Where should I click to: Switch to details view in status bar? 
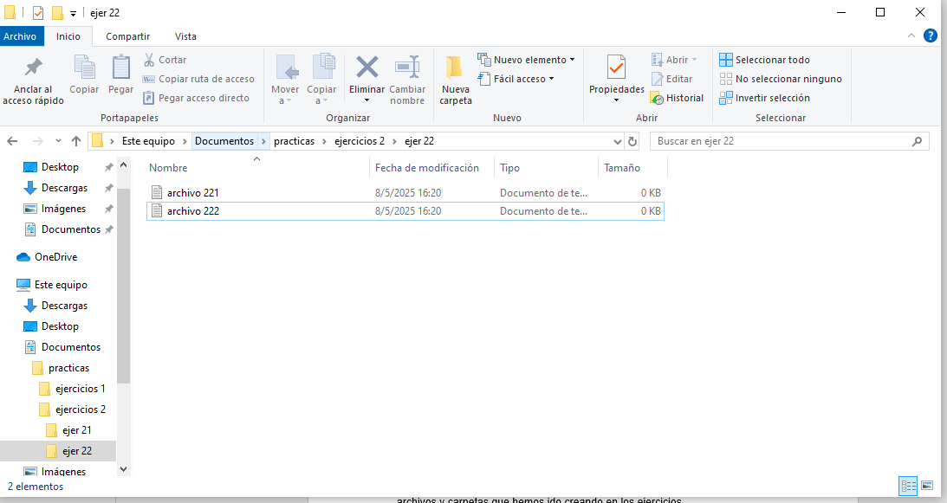click(908, 486)
